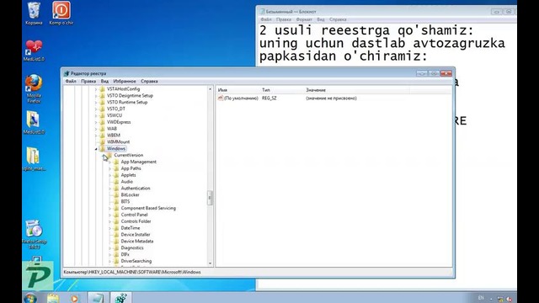Click the (значение не присвоено) data cell

[x=331, y=98]
